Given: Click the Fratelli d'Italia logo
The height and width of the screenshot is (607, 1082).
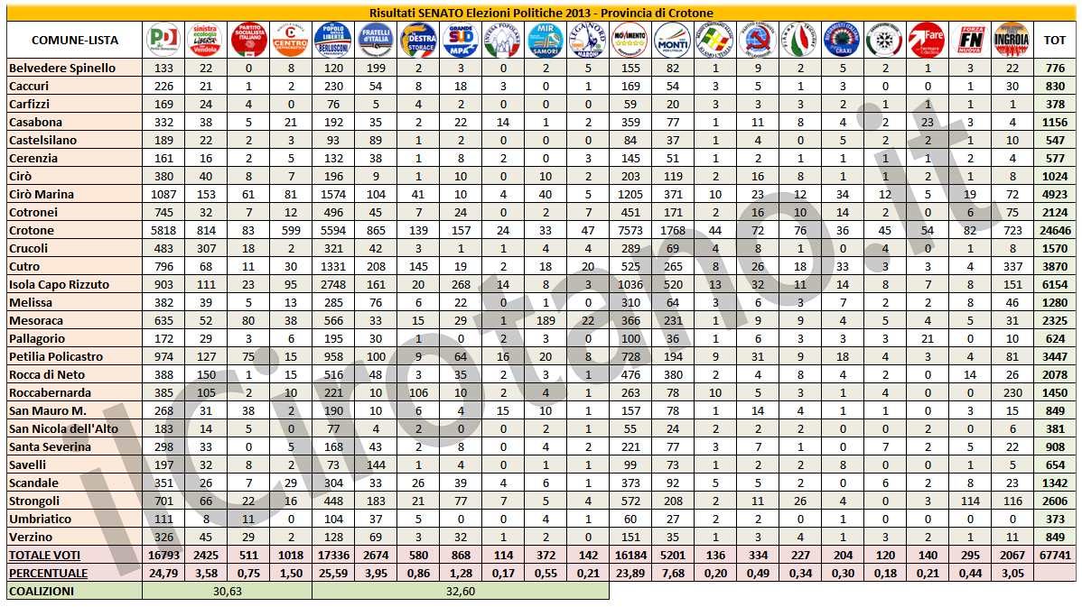Looking at the screenshot, I should 376,40.
